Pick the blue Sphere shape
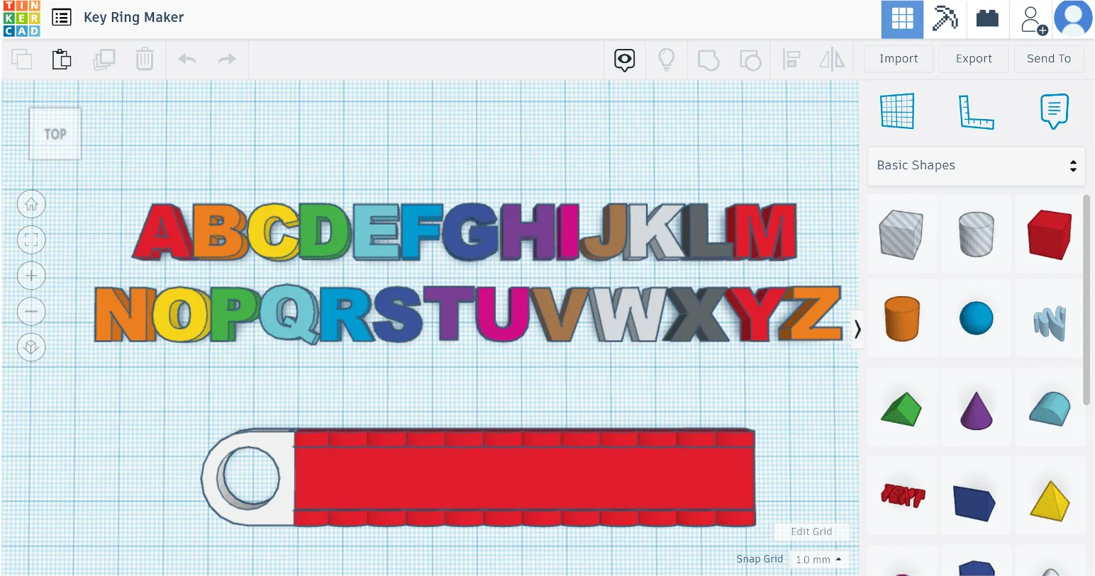The width and height of the screenshot is (1095, 576). pos(977,318)
